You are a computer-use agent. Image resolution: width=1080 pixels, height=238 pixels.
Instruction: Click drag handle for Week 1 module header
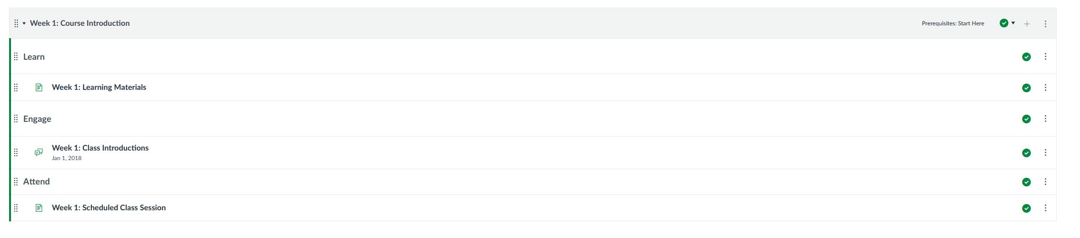point(16,23)
